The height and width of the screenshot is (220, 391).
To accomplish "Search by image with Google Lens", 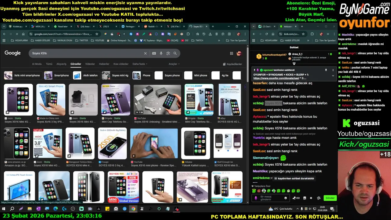I will 168,53.
